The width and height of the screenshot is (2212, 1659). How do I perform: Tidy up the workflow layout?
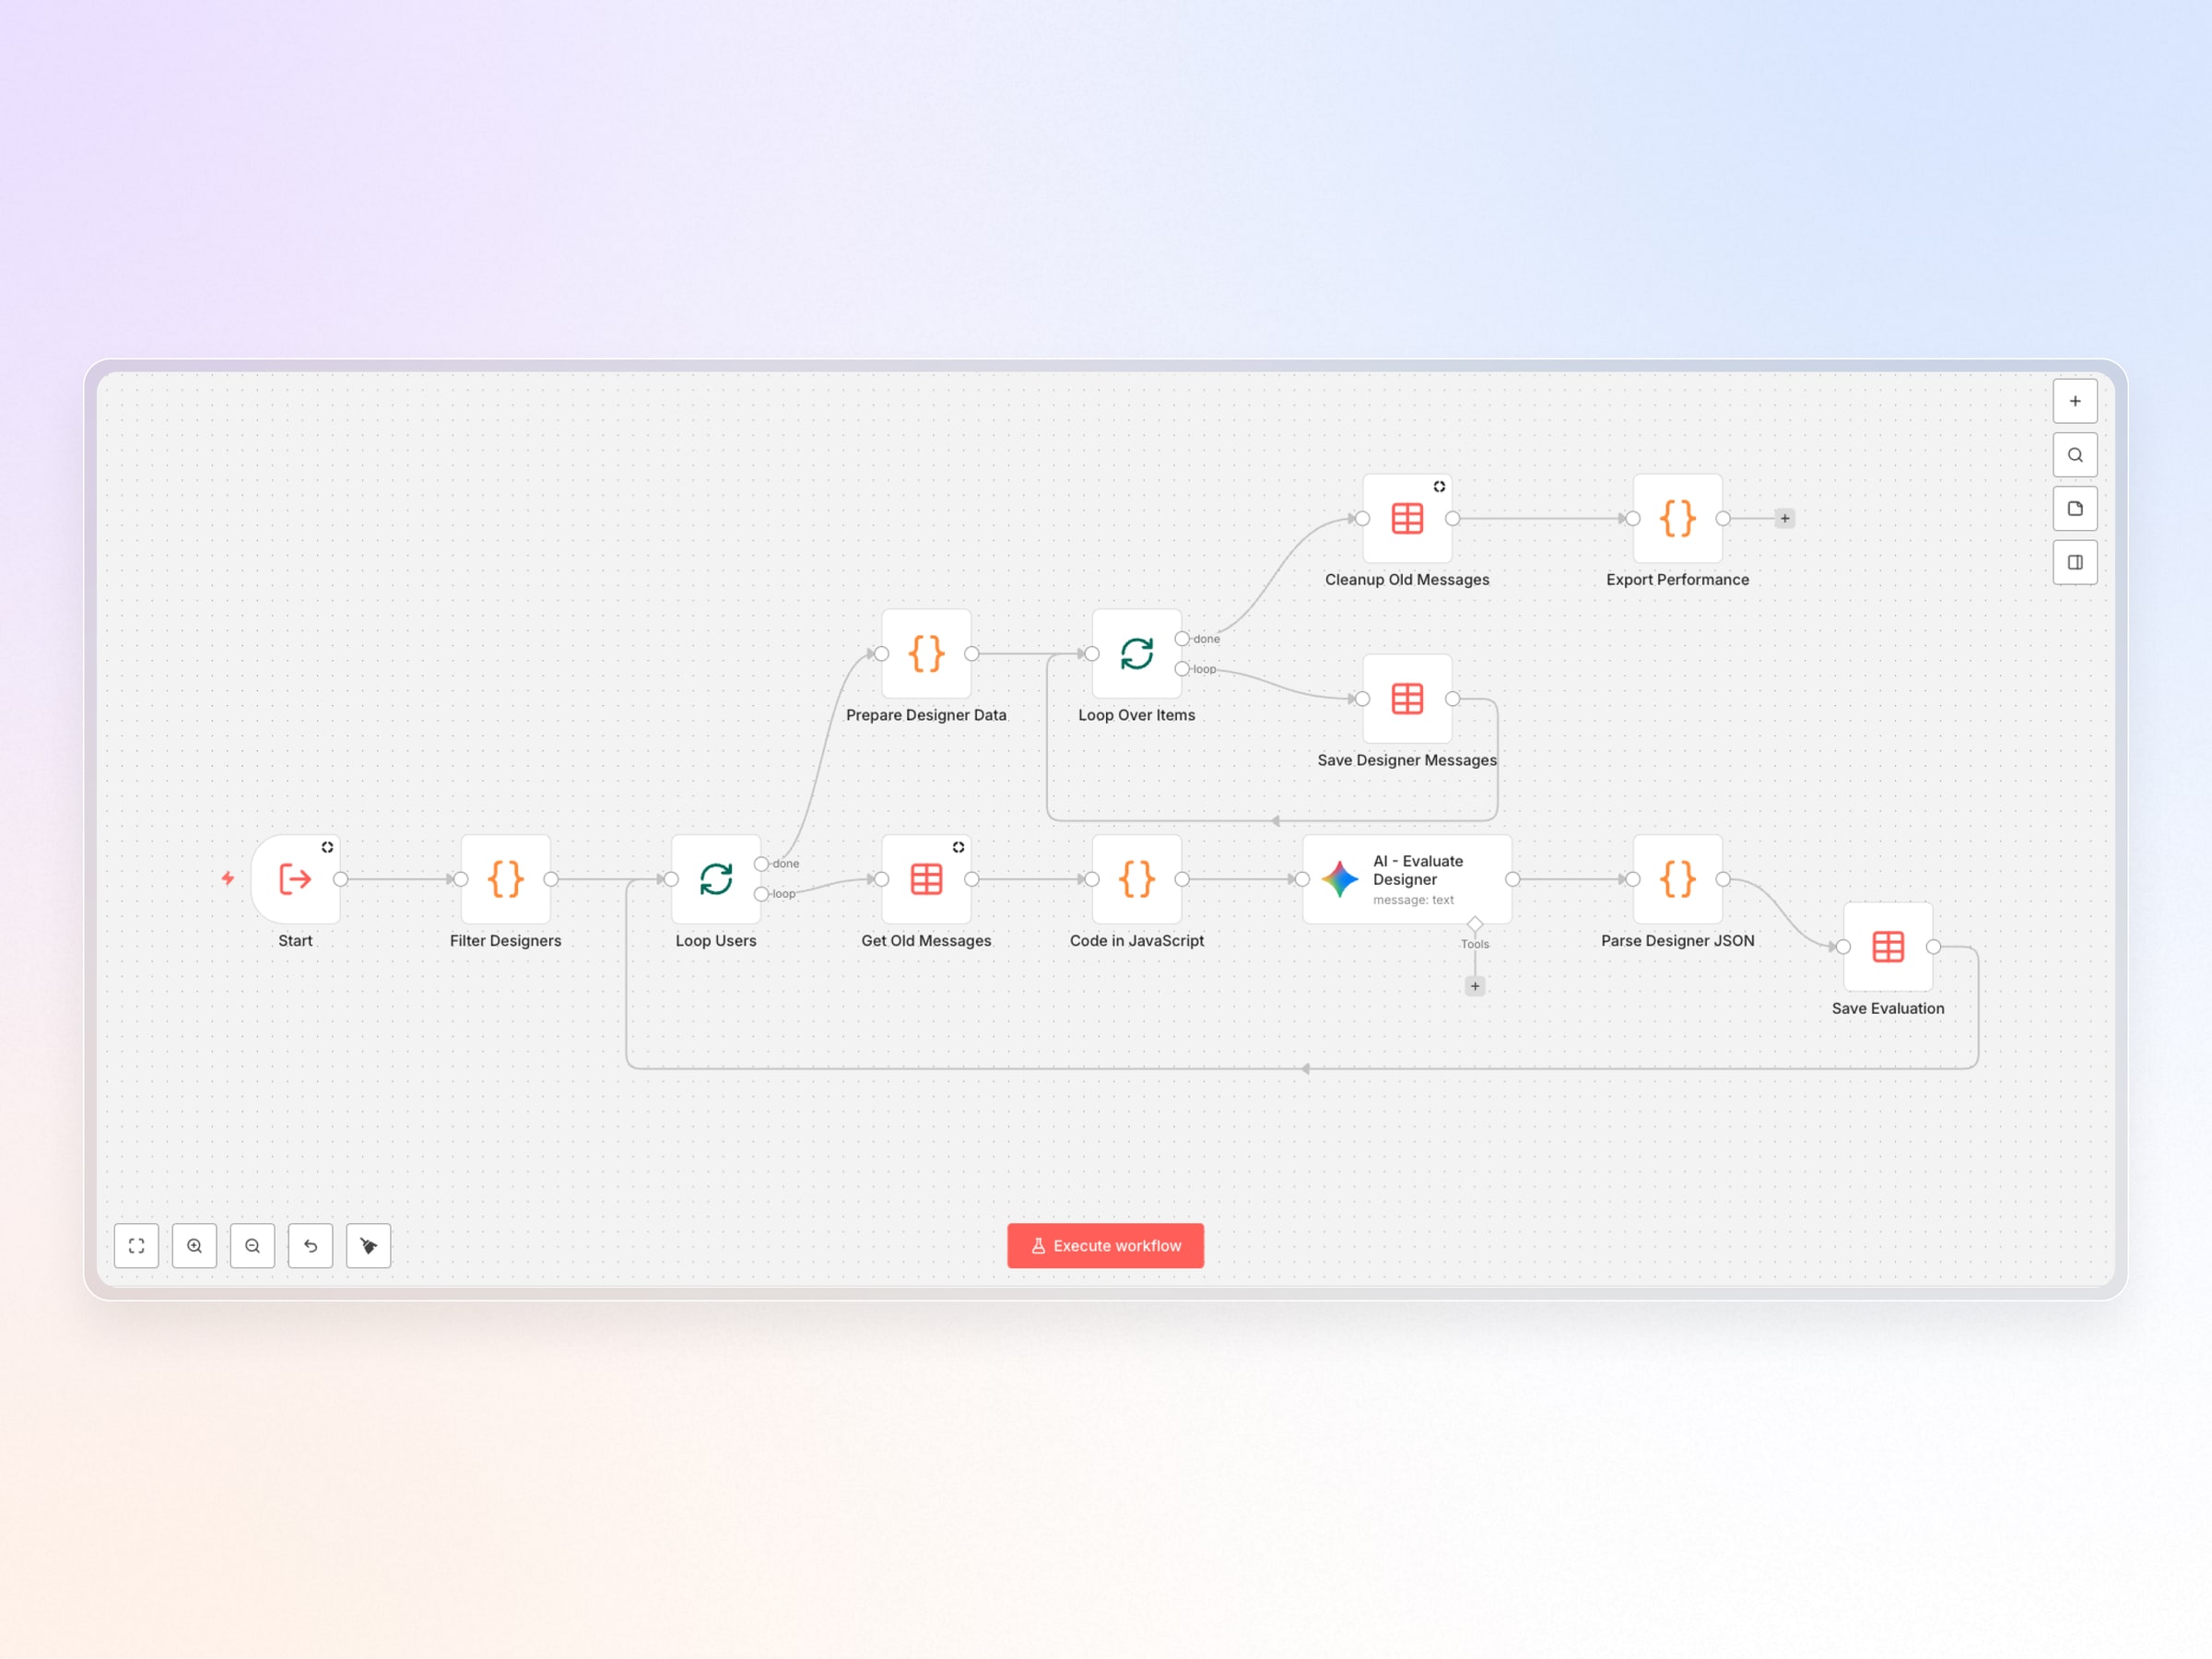[368, 1246]
